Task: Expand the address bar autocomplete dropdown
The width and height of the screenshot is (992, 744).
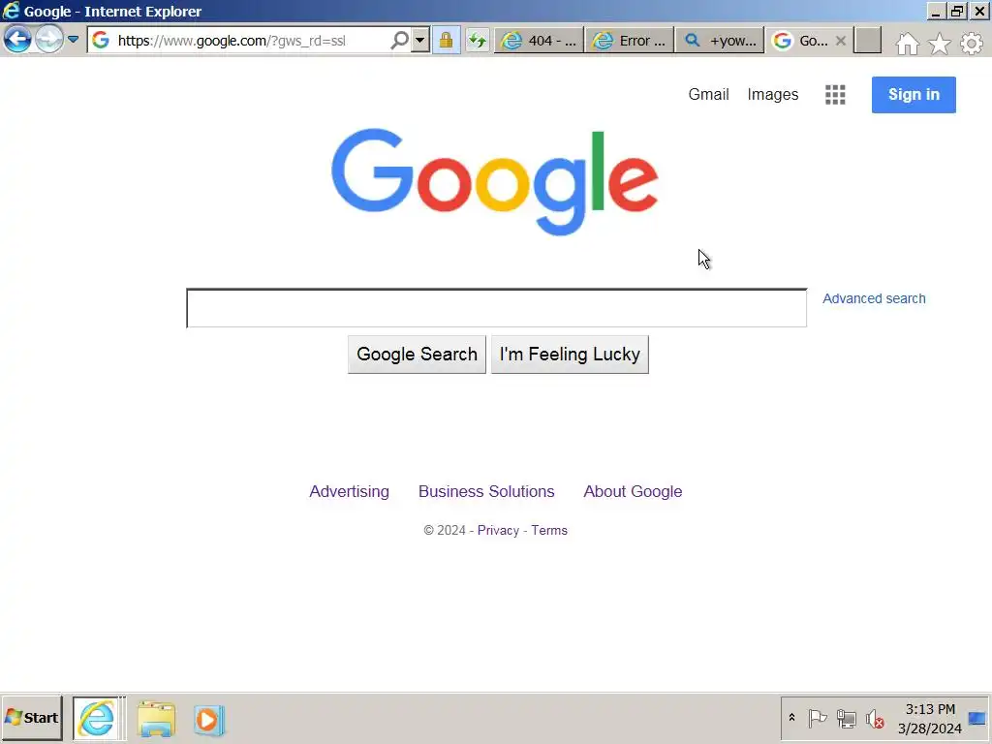Action: [x=420, y=41]
